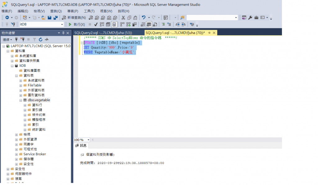Open the 編輯(E) menu
The width and height of the screenshot is (318, 185).
point(23,11)
